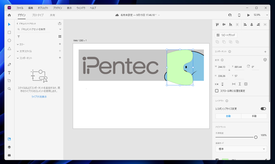Select the Pen tool
This screenshot has width=275, height=164.
pos(9,65)
